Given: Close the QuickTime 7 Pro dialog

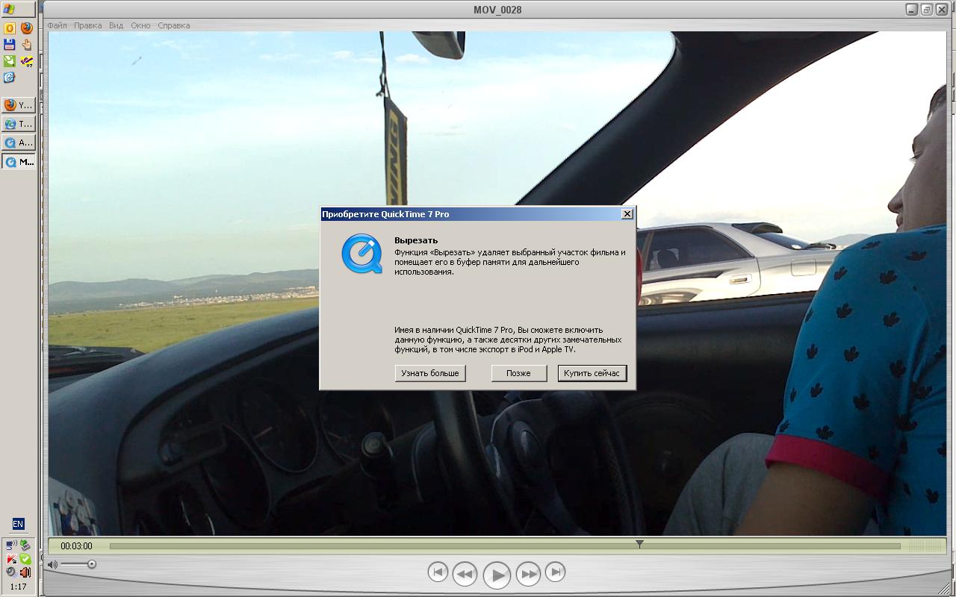Looking at the screenshot, I should click(627, 214).
